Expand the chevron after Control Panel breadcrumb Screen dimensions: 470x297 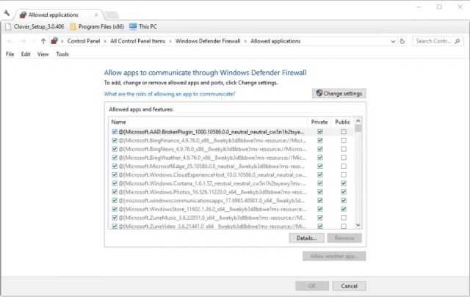coord(105,41)
